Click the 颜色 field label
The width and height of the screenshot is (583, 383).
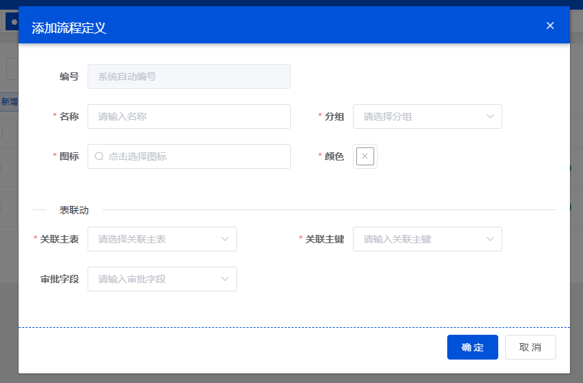tap(334, 156)
